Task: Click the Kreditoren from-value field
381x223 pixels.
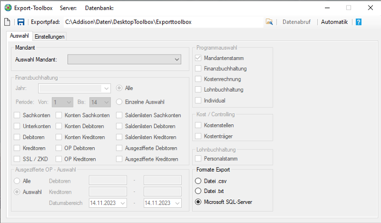Action: 108,191
